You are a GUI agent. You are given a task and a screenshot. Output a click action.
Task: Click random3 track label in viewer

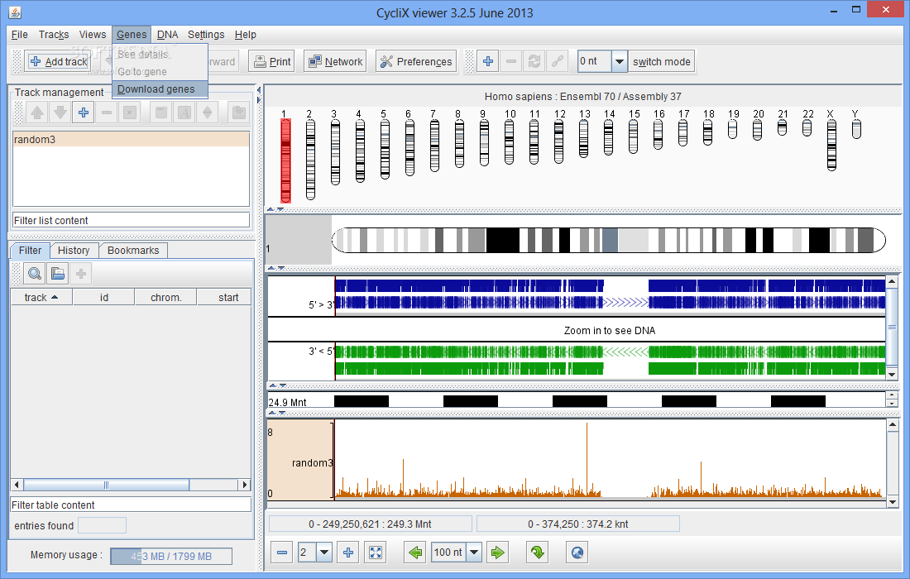pyautogui.click(x=312, y=462)
